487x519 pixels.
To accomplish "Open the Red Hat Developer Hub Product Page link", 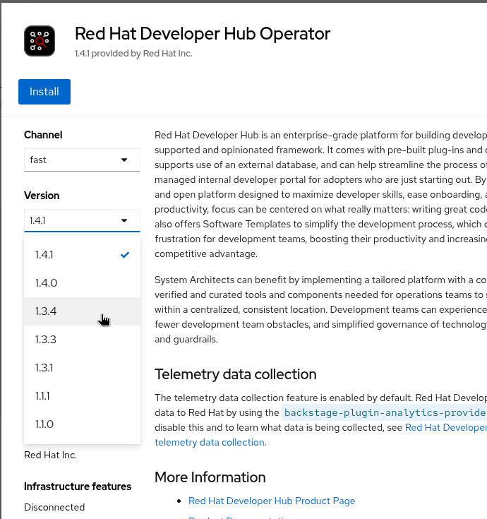I will coord(272,501).
